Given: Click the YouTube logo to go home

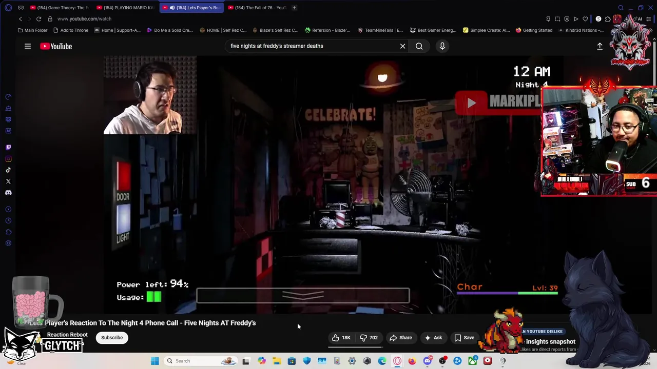Looking at the screenshot, I should 56,46.
